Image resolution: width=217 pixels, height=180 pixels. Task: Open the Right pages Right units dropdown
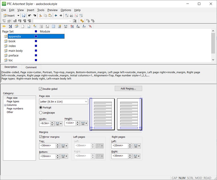137,156
